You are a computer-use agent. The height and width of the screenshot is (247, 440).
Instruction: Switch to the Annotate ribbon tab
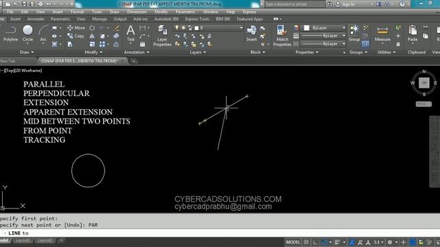point(36,19)
